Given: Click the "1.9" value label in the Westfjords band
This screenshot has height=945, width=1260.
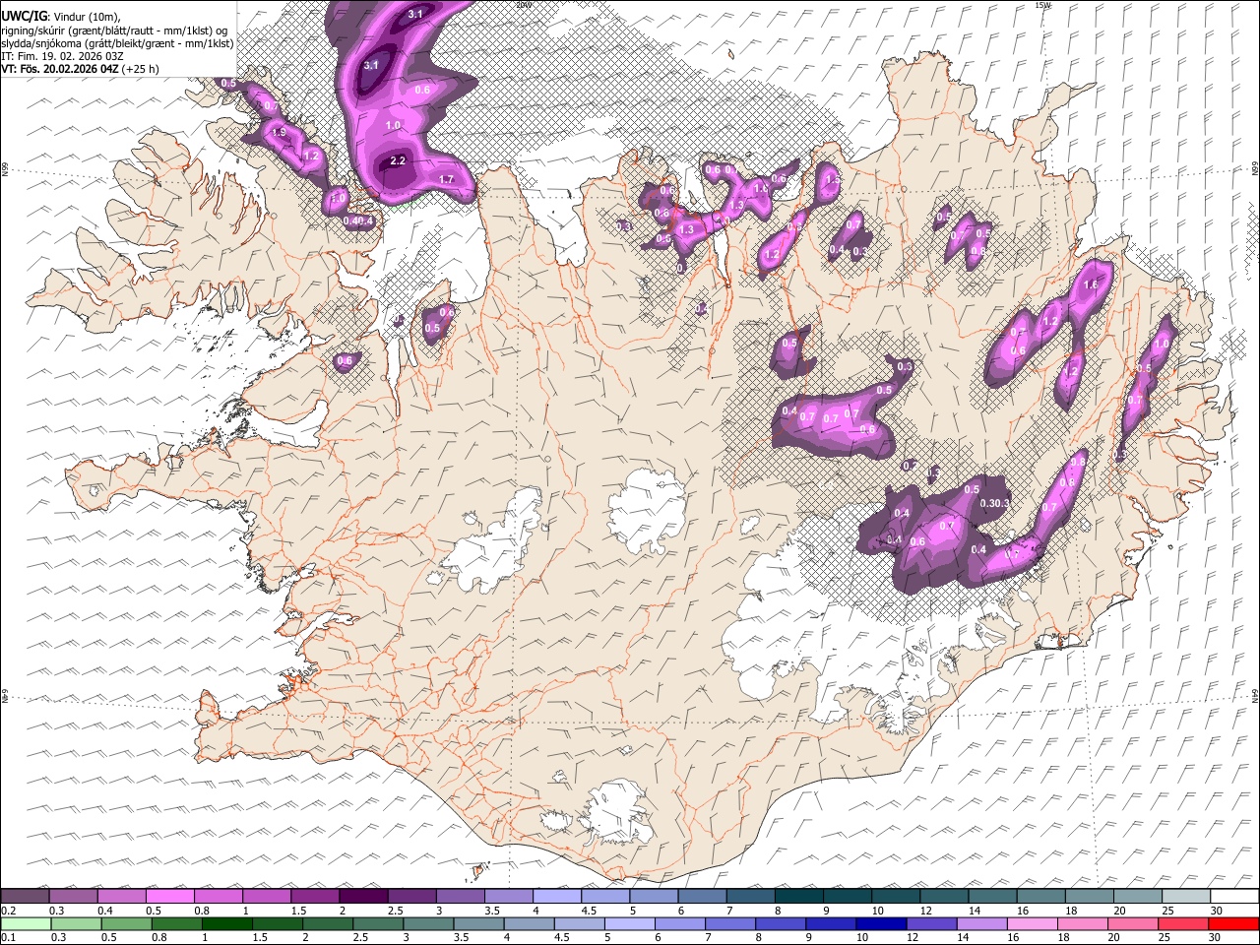Looking at the screenshot, I should click(279, 132).
